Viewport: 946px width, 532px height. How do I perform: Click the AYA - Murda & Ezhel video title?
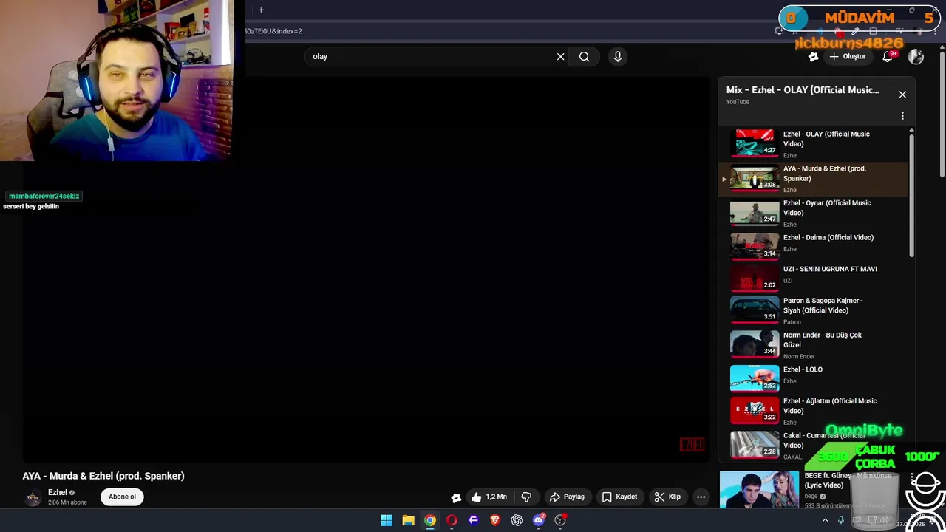(103, 476)
